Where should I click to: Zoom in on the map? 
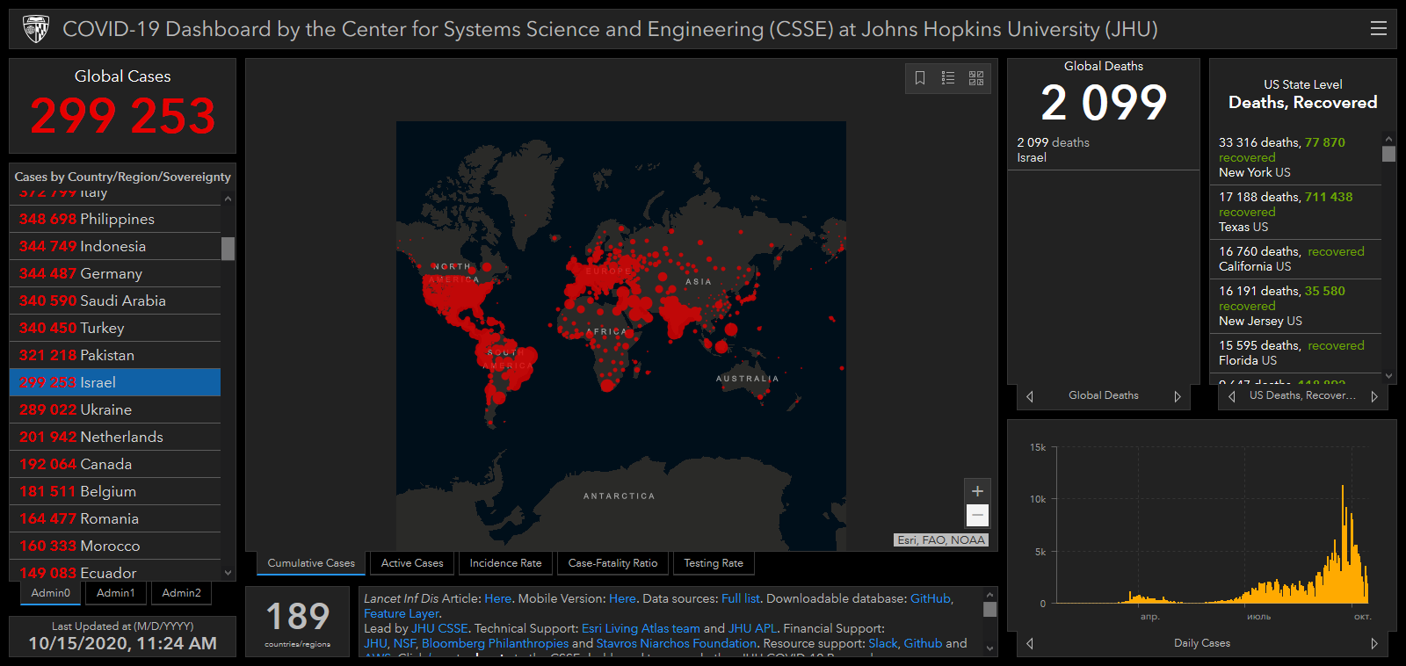(977, 491)
